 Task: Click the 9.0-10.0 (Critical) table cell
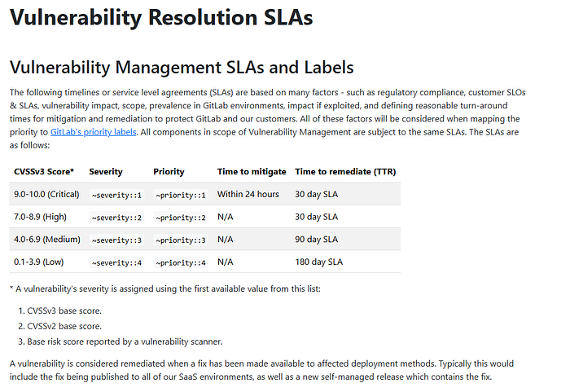point(46,194)
